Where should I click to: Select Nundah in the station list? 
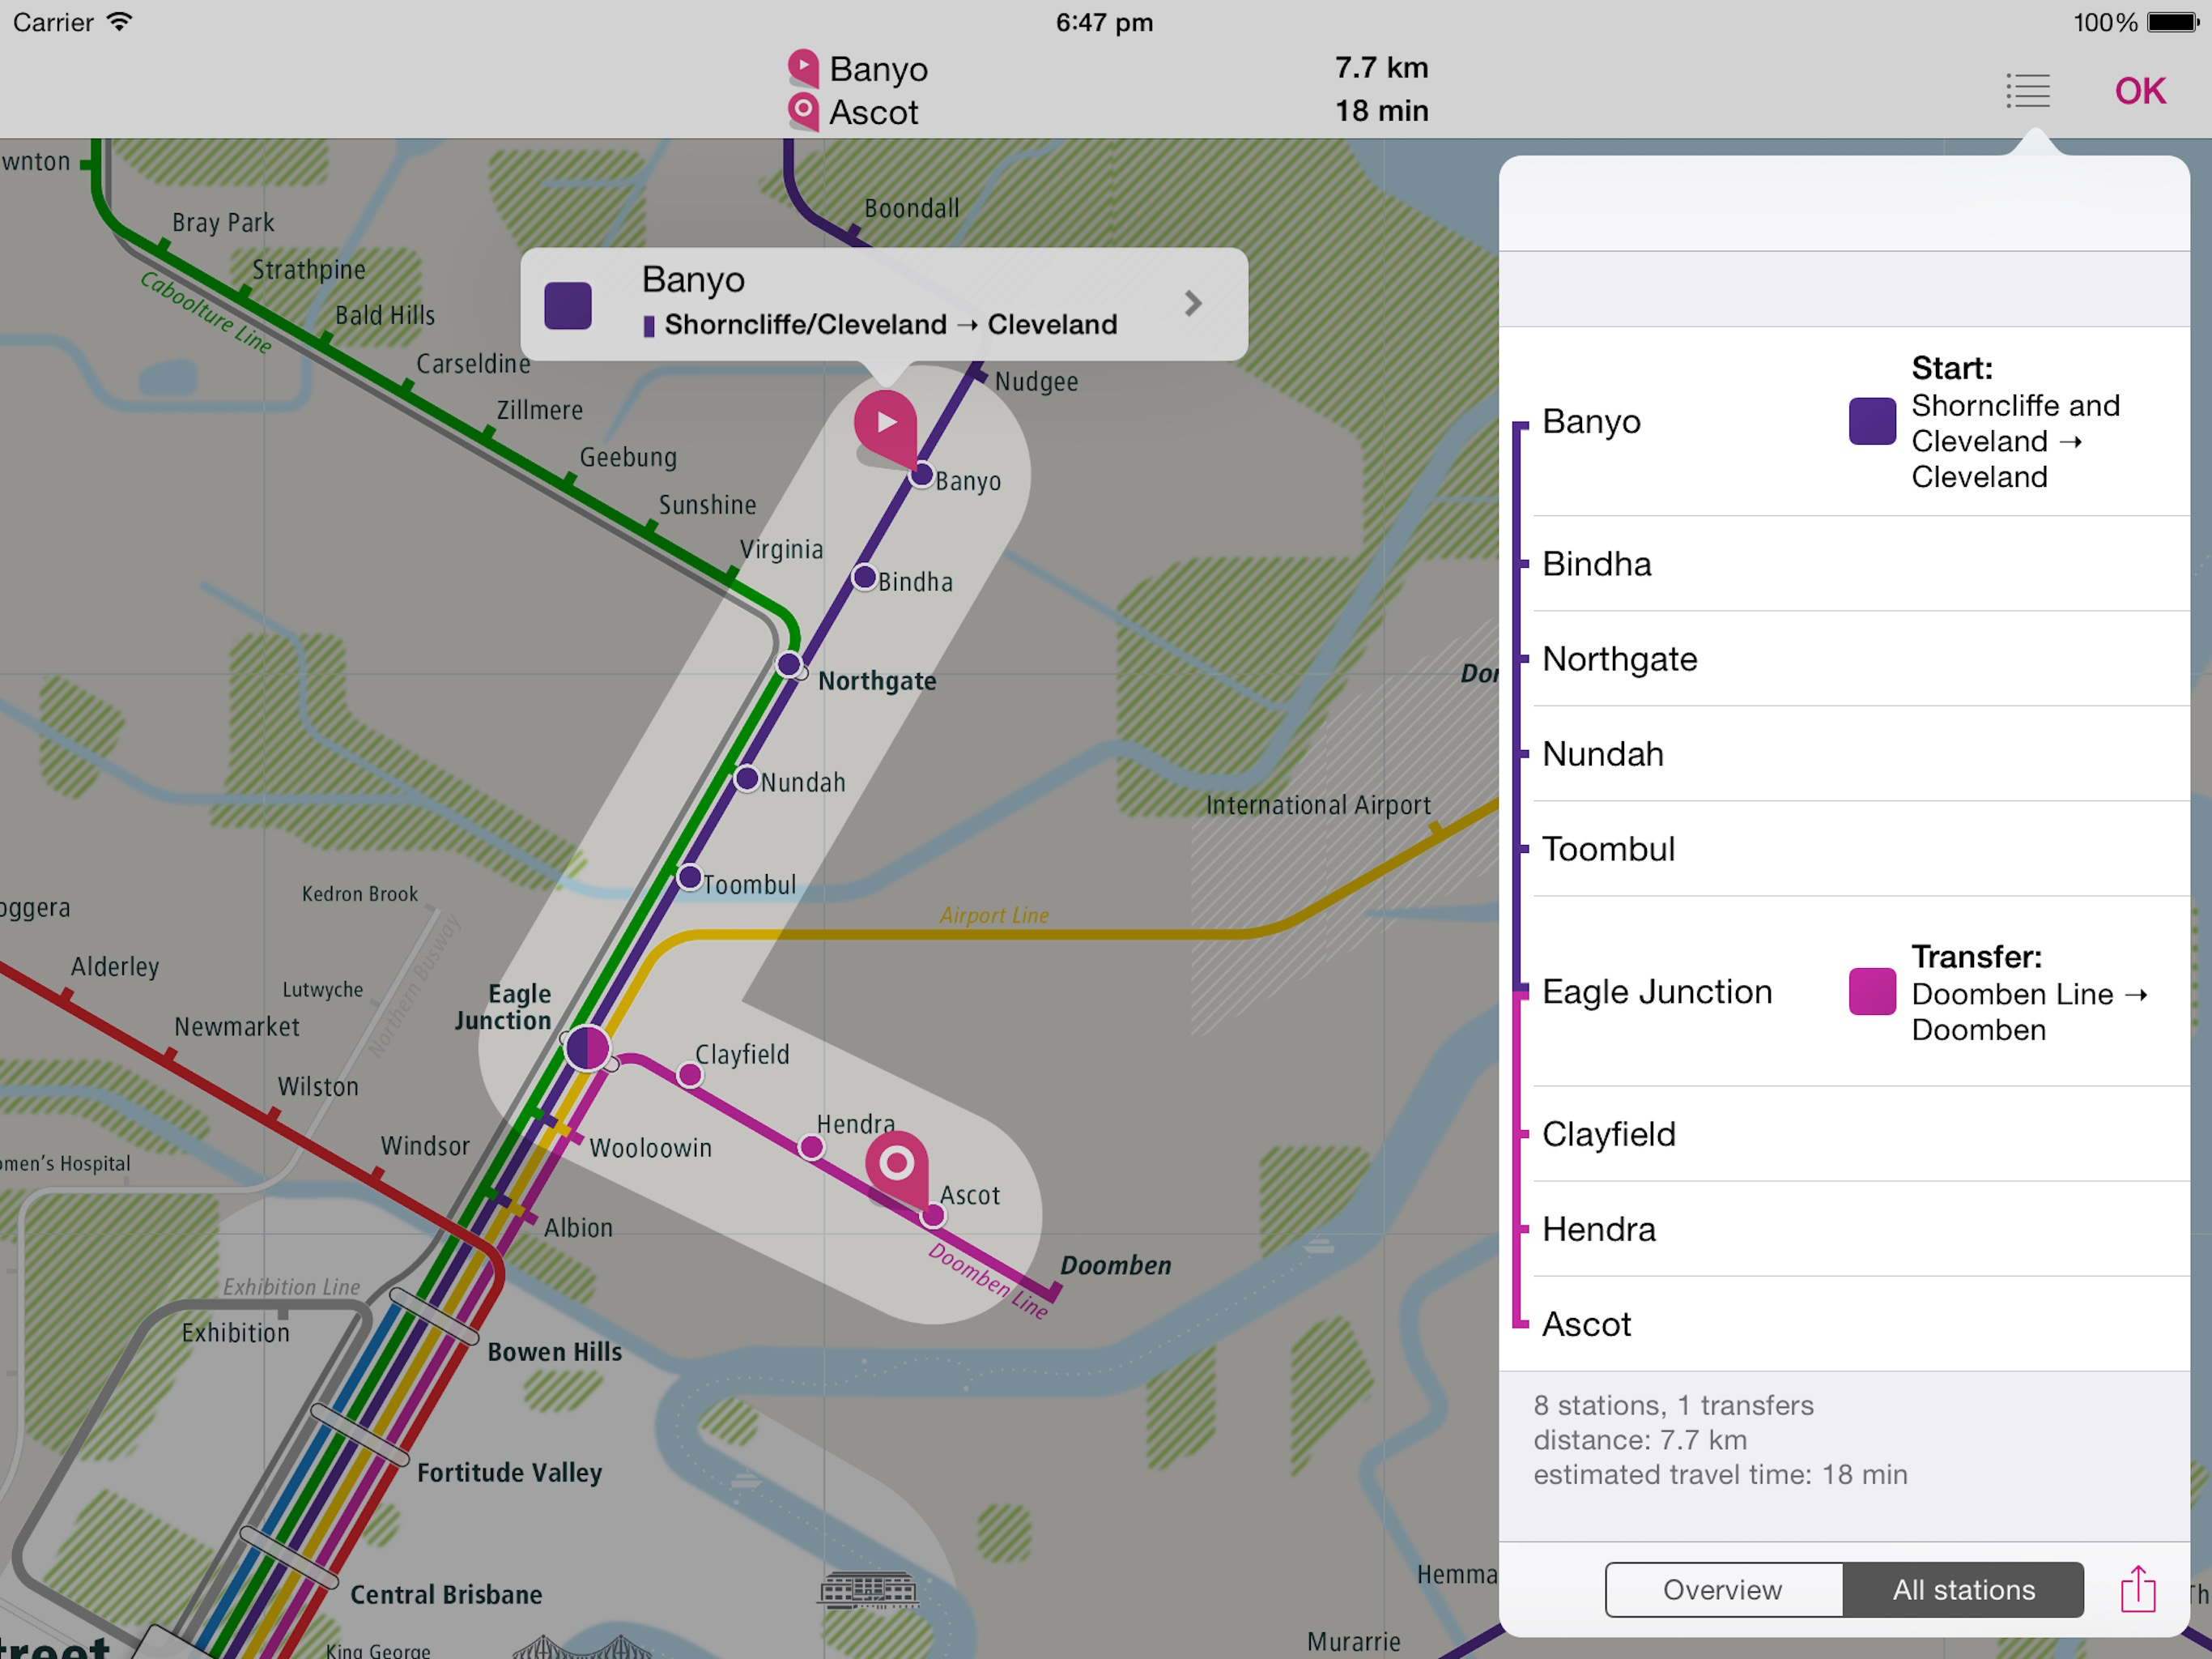[1602, 753]
